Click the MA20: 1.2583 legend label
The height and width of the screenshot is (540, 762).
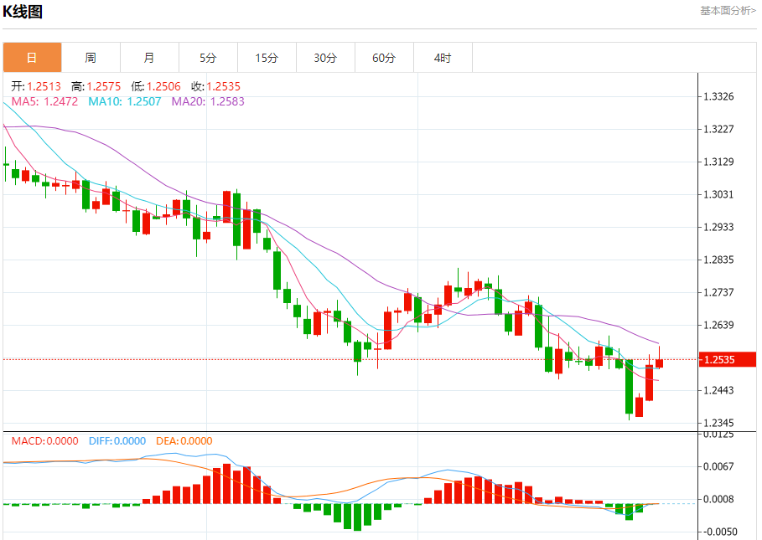[208, 101]
